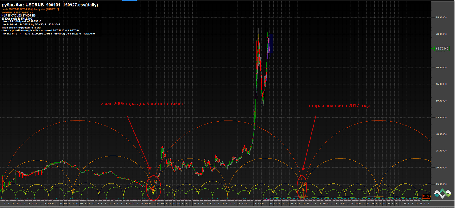Click the 30.00000 price axis label
Image resolution: width=455 pixels, height=208 pixels.
tap(442, 167)
